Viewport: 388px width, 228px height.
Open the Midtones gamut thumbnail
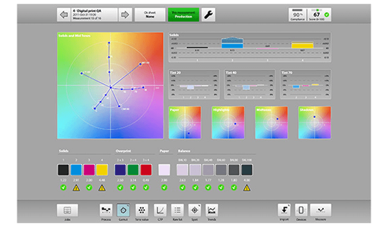(x=272, y=123)
